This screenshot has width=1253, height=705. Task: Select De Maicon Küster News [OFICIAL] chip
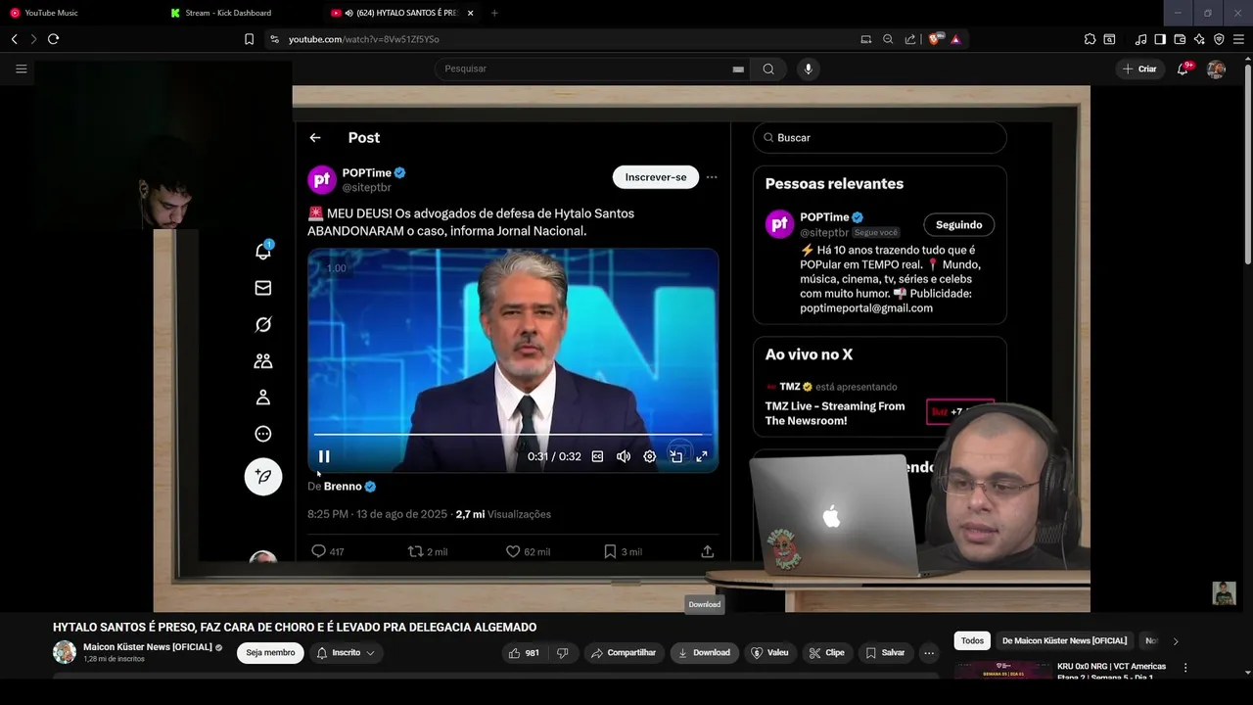tap(1064, 641)
